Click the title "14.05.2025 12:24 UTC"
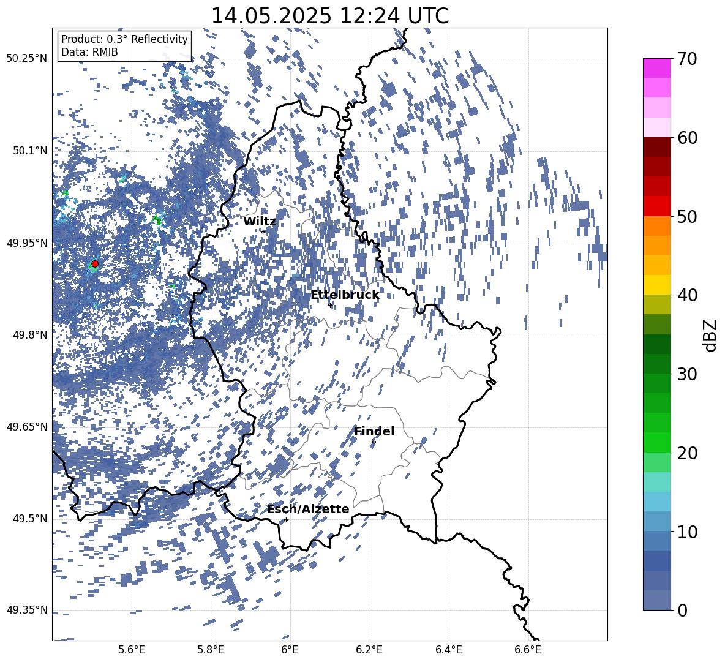Image resolution: width=725 pixels, height=662 pixels. (329, 16)
